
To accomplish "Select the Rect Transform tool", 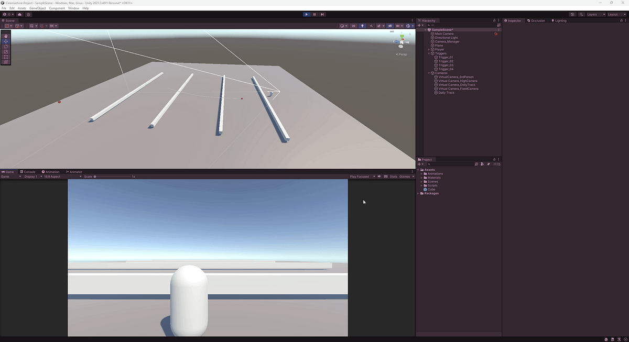I will click(6, 56).
